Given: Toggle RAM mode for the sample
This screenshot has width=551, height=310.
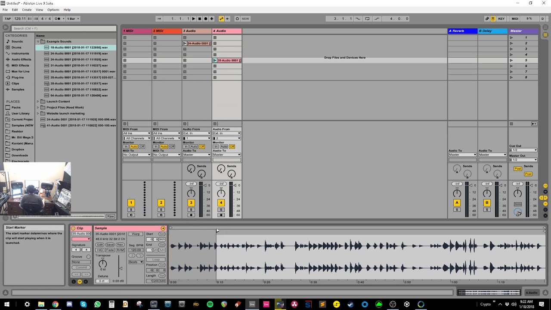Looking at the screenshot, I should tap(120, 250).
